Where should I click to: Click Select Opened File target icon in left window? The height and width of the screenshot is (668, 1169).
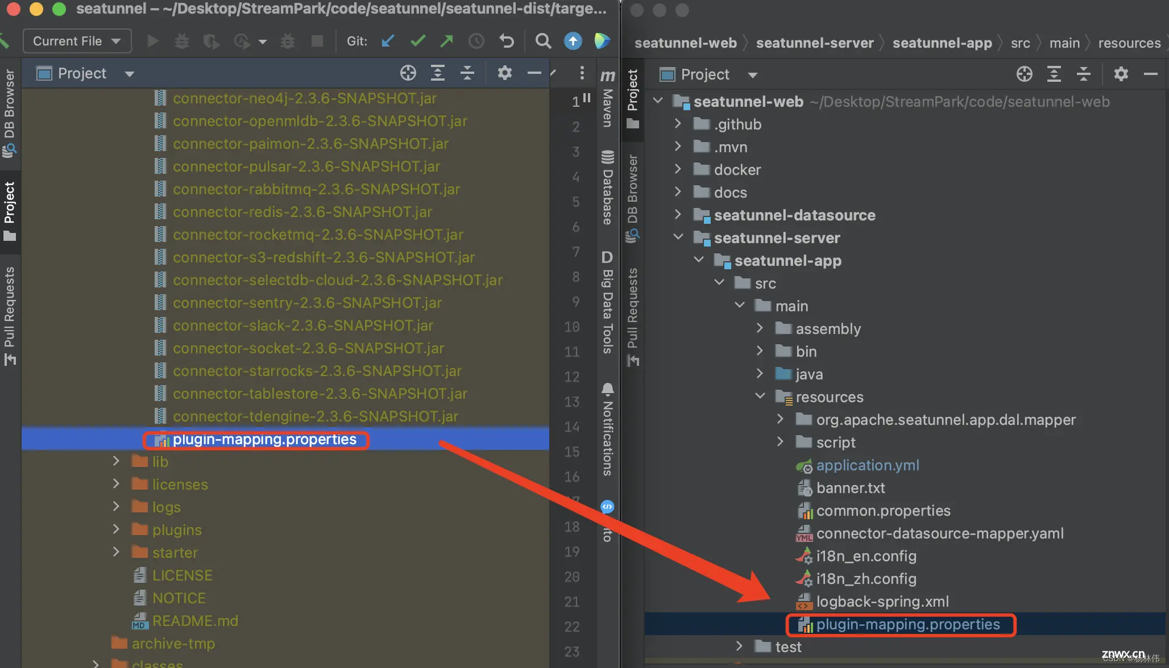click(408, 73)
